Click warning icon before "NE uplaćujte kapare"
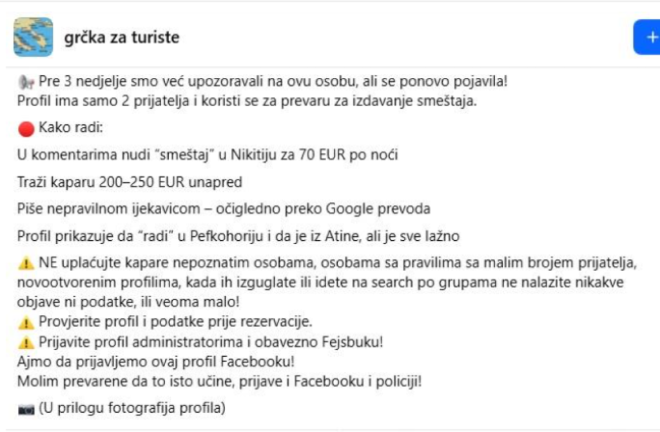 (x=26, y=263)
